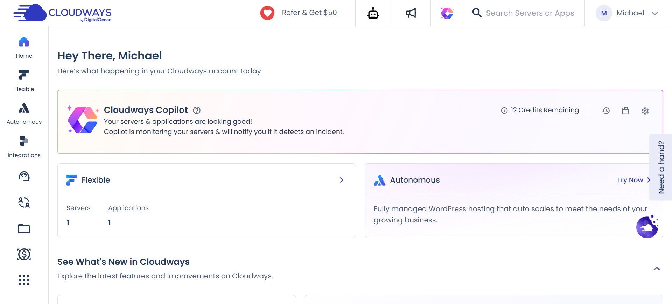Click the M avatar circle
This screenshot has height=304, width=672.
pyautogui.click(x=604, y=13)
